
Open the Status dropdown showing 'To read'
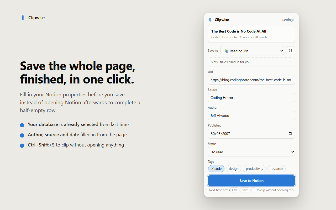click(x=251, y=152)
